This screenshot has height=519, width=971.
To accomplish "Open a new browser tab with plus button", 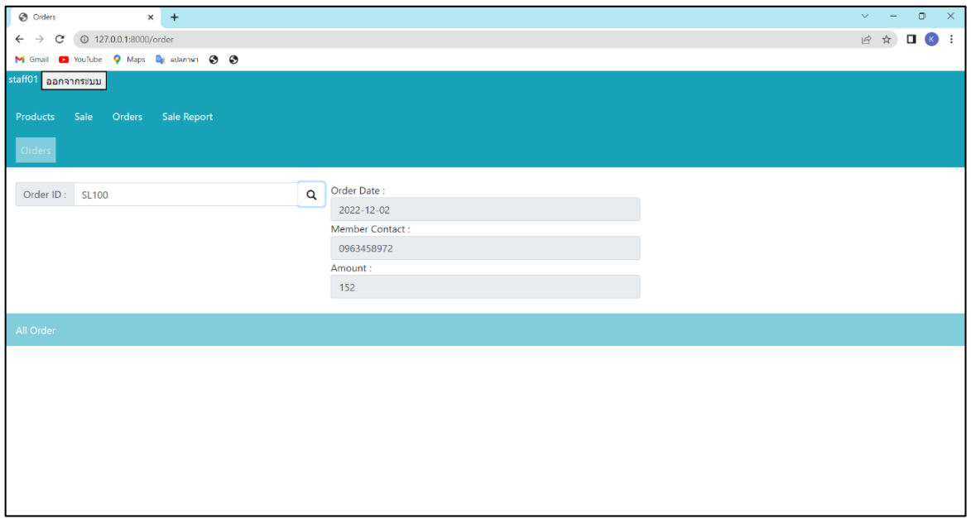I will (x=174, y=17).
